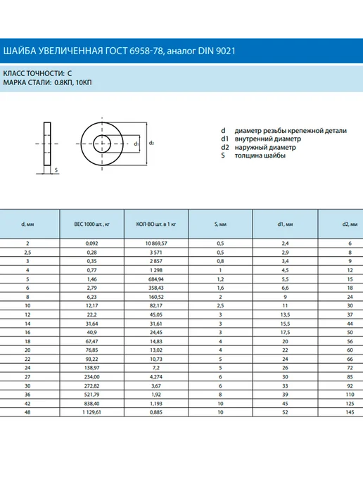
Task: Click the weight cell '272,82'
Action: pyautogui.click(x=91, y=386)
